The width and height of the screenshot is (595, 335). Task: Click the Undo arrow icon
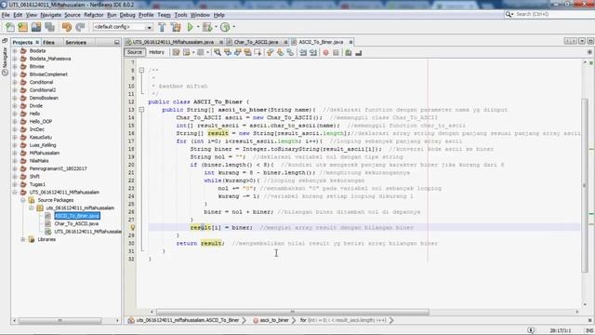pyautogui.click(x=67, y=27)
